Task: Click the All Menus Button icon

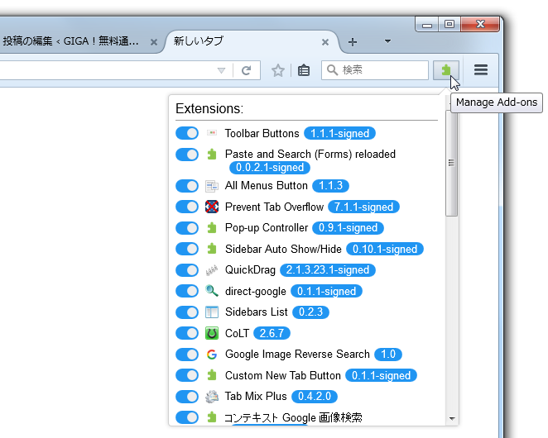Action: click(211, 186)
